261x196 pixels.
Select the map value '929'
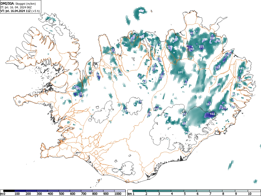click(90, 71)
